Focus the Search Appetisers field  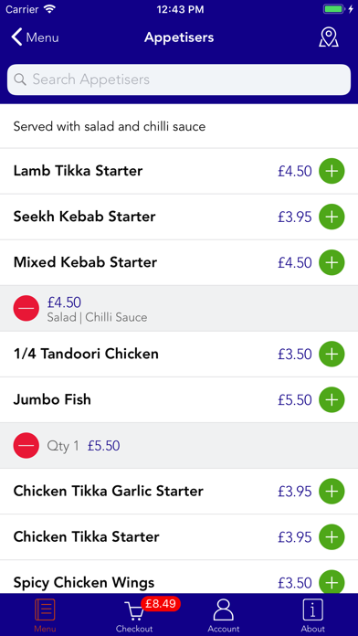pyautogui.click(x=179, y=79)
